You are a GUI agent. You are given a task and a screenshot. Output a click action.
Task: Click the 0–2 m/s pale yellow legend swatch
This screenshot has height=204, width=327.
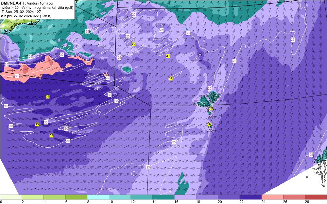tap(11, 197)
